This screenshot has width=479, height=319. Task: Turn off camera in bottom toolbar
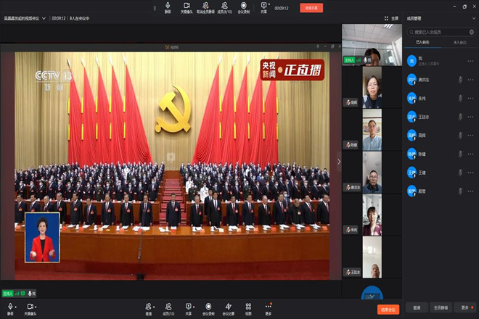click(30, 309)
